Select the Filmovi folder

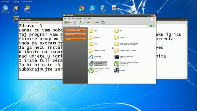pyautogui.click(x=119, y=37)
